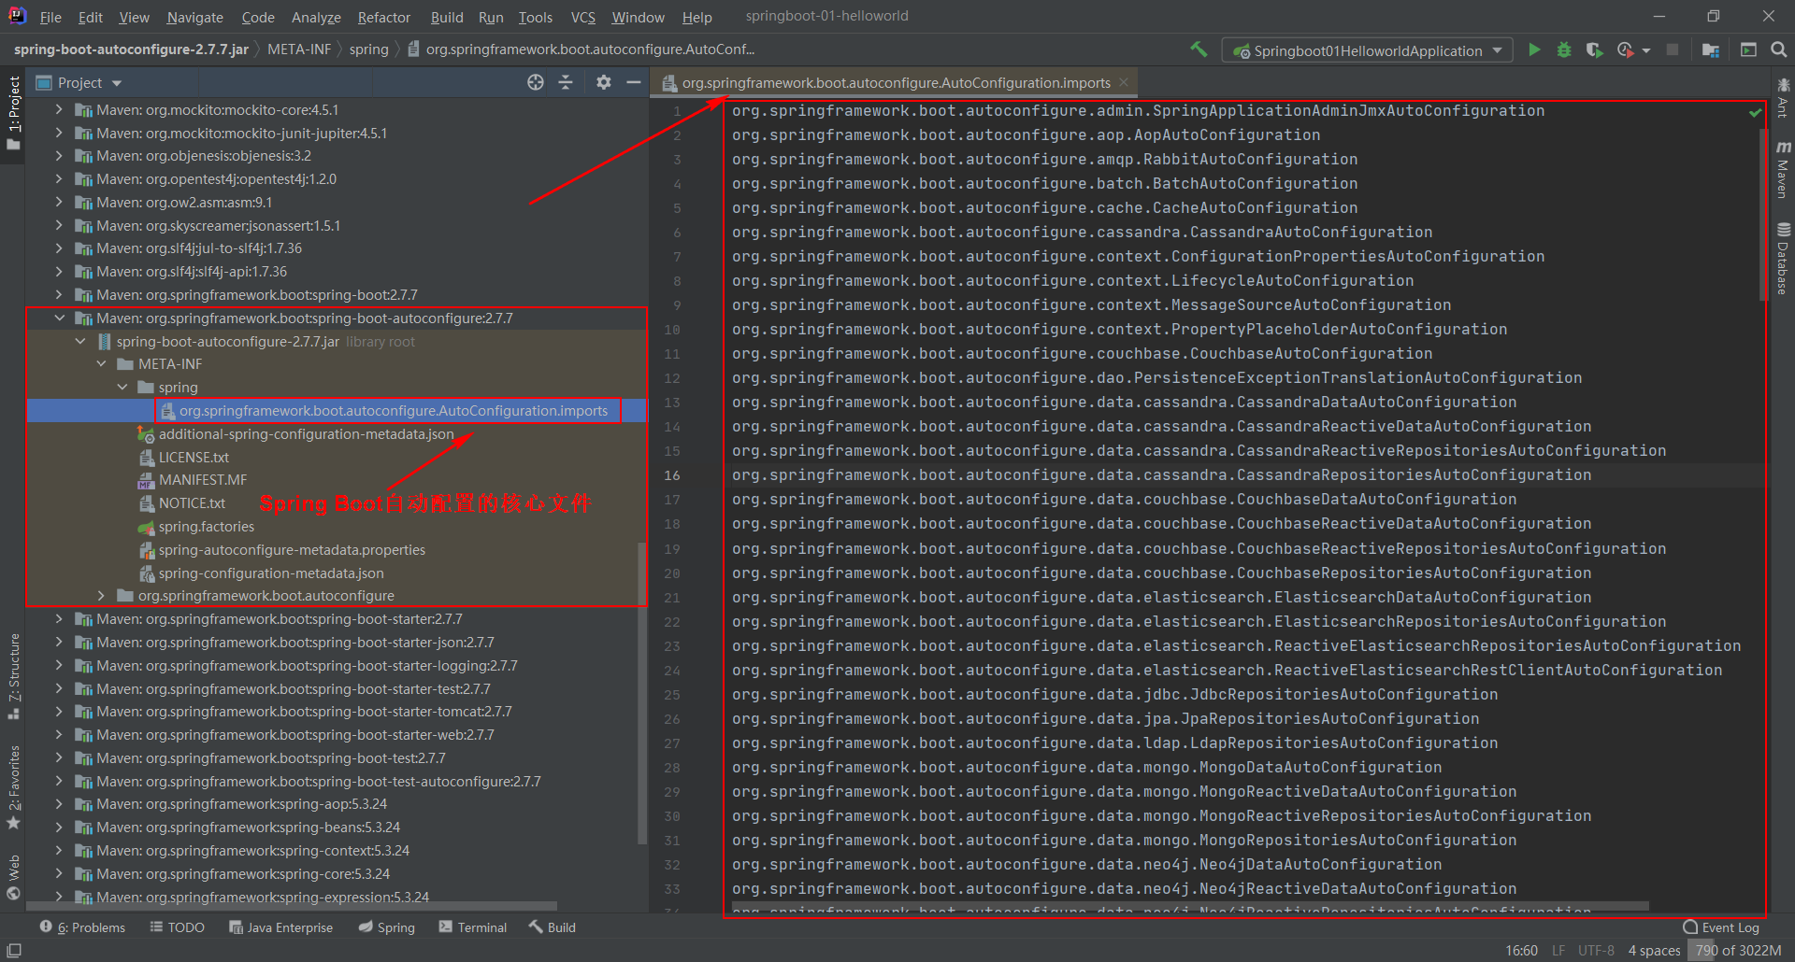Click the green Run application button
Screen dimensions: 1795x962
1534,50
